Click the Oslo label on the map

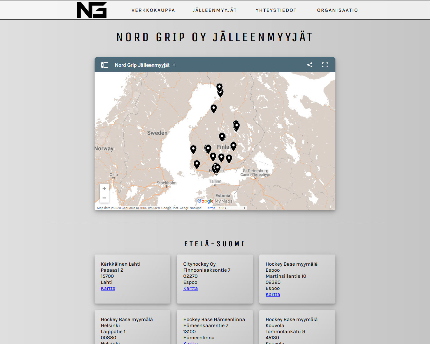pyautogui.click(x=114, y=175)
